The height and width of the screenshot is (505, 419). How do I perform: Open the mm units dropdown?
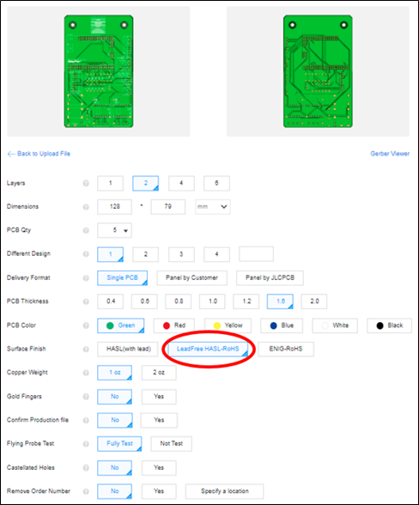click(x=213, y=207)
